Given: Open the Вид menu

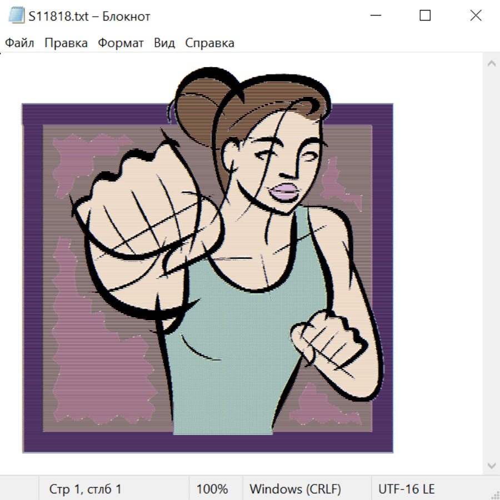Looking at the screenshot, I should click(164, 43).
